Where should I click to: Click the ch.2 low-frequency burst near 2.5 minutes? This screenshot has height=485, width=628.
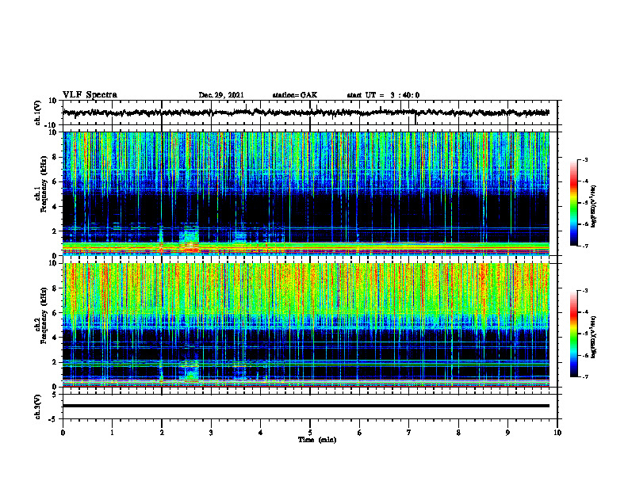pos(189,372)
